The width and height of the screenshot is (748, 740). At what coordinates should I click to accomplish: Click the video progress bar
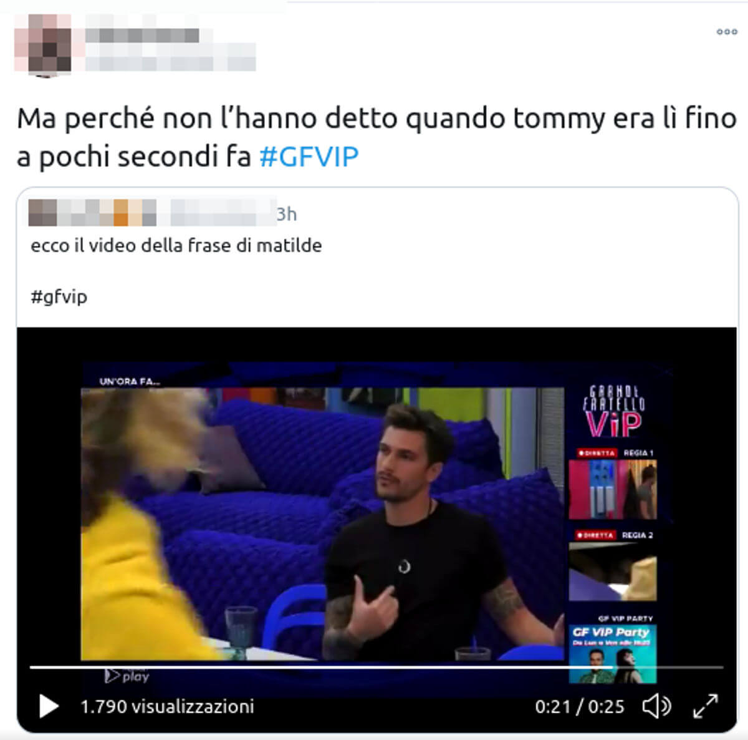tap(376, 667)
